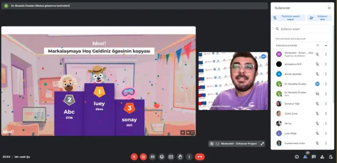Click Kullanıcı ekle button
This screenshot has width=337, height=163.
click(319, 18)
